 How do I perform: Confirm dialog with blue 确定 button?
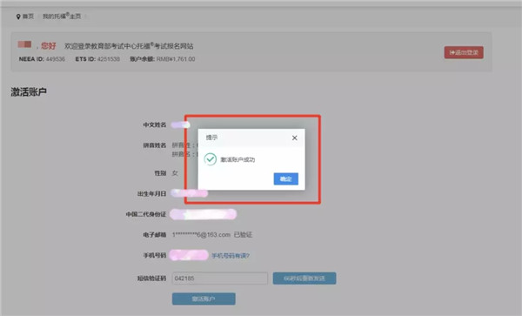click(286, 178)
